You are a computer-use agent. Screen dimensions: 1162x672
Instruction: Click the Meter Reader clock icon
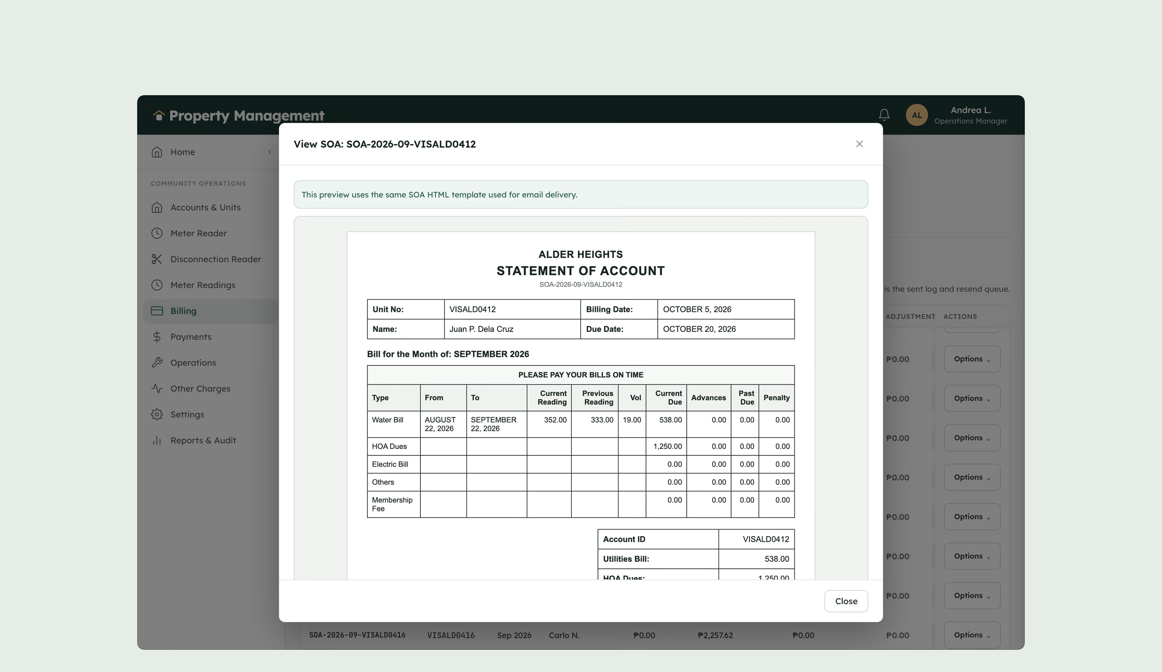[157, 233]
